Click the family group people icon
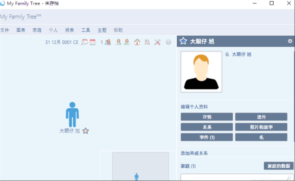295x181 pixels. click(108, 42)
